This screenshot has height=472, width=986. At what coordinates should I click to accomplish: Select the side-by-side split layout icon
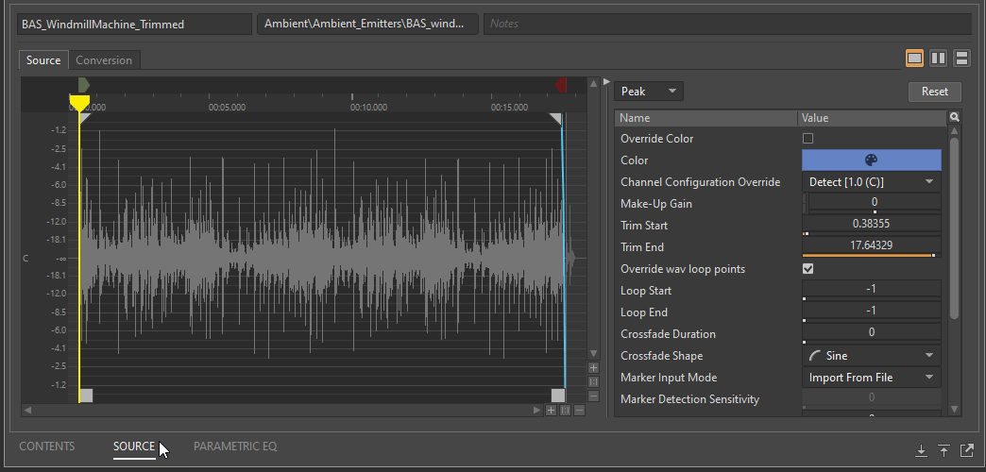938,59
